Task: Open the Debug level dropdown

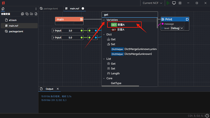Action: tap(177, 28)
